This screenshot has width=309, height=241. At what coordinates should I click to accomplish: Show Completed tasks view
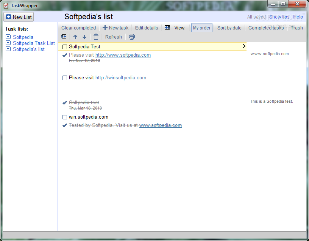coord(266,28)
